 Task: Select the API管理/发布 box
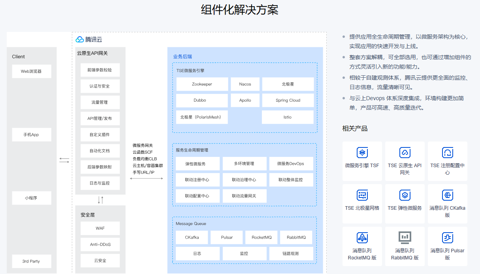pos(100,118)
